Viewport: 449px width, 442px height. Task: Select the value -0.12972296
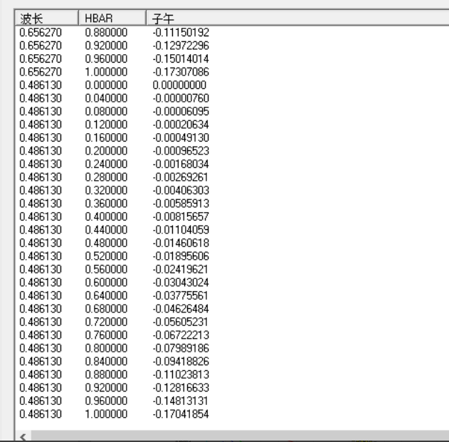click(181, 46)
